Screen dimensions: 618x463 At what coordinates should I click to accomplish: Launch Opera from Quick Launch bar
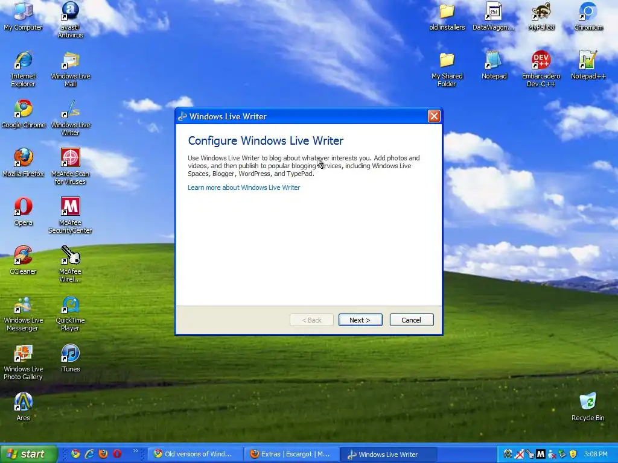[117, 454]
